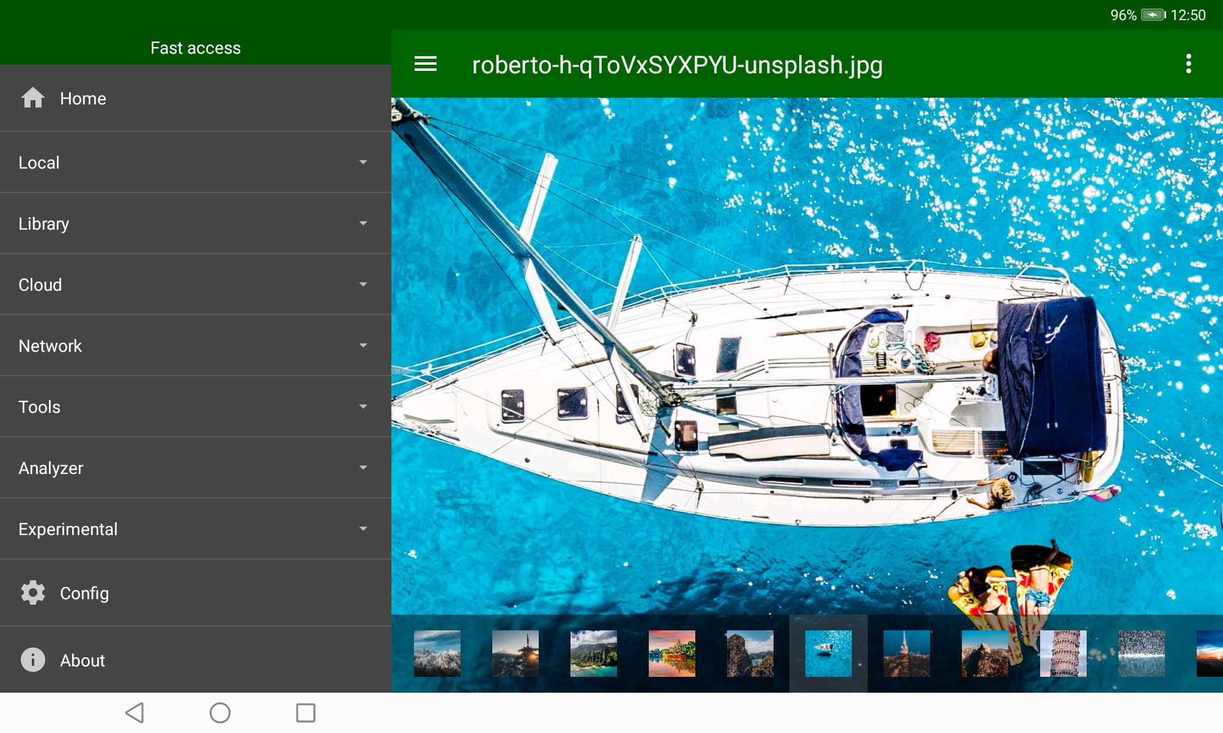Image resolution: width=1223 pixels, height=733 pixels.
Task: Expand the Local section arrow
Action: (363, 162)
